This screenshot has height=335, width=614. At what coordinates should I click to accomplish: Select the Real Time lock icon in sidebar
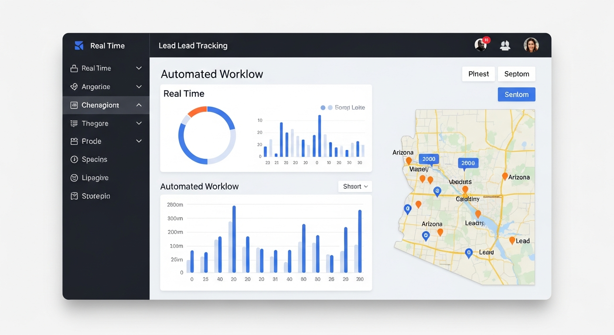(75, 68)
